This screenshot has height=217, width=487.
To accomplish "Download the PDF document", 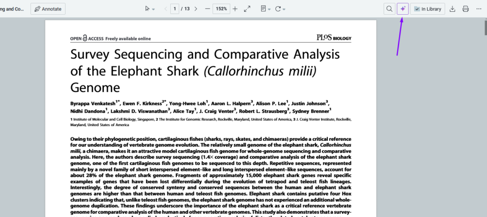I will point(452,9).
